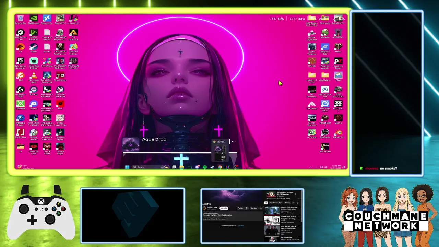This screenshot has width=439, height=247.
Task: Open Nuclear Nightmare desktop icon
Action: 312,35
